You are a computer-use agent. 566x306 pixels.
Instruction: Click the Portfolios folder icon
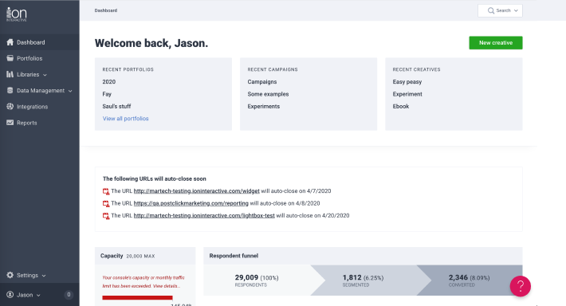(10, 58)
